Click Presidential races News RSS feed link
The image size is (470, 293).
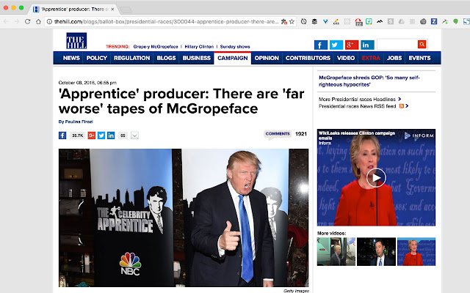tap(358, 106)
